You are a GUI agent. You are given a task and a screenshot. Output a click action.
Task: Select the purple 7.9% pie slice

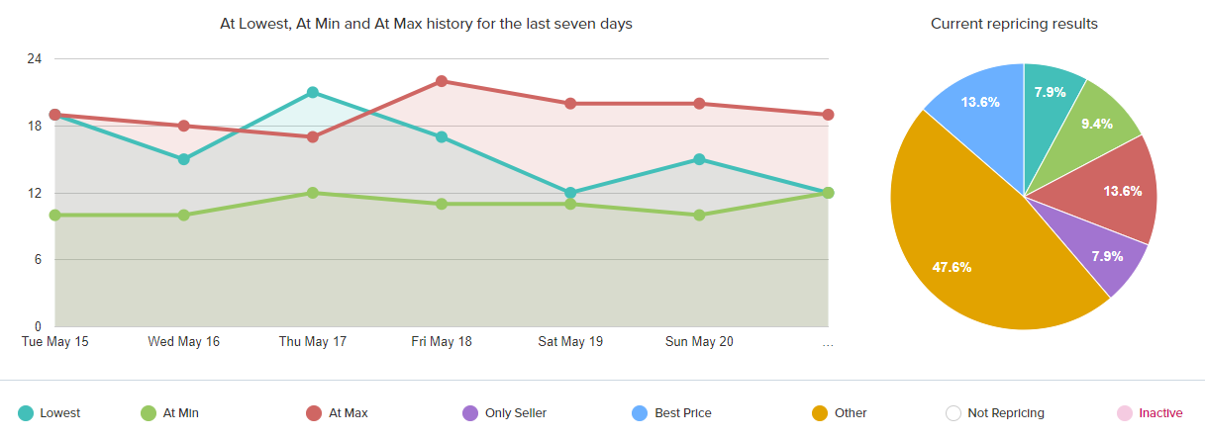[x=1101, y=255]
